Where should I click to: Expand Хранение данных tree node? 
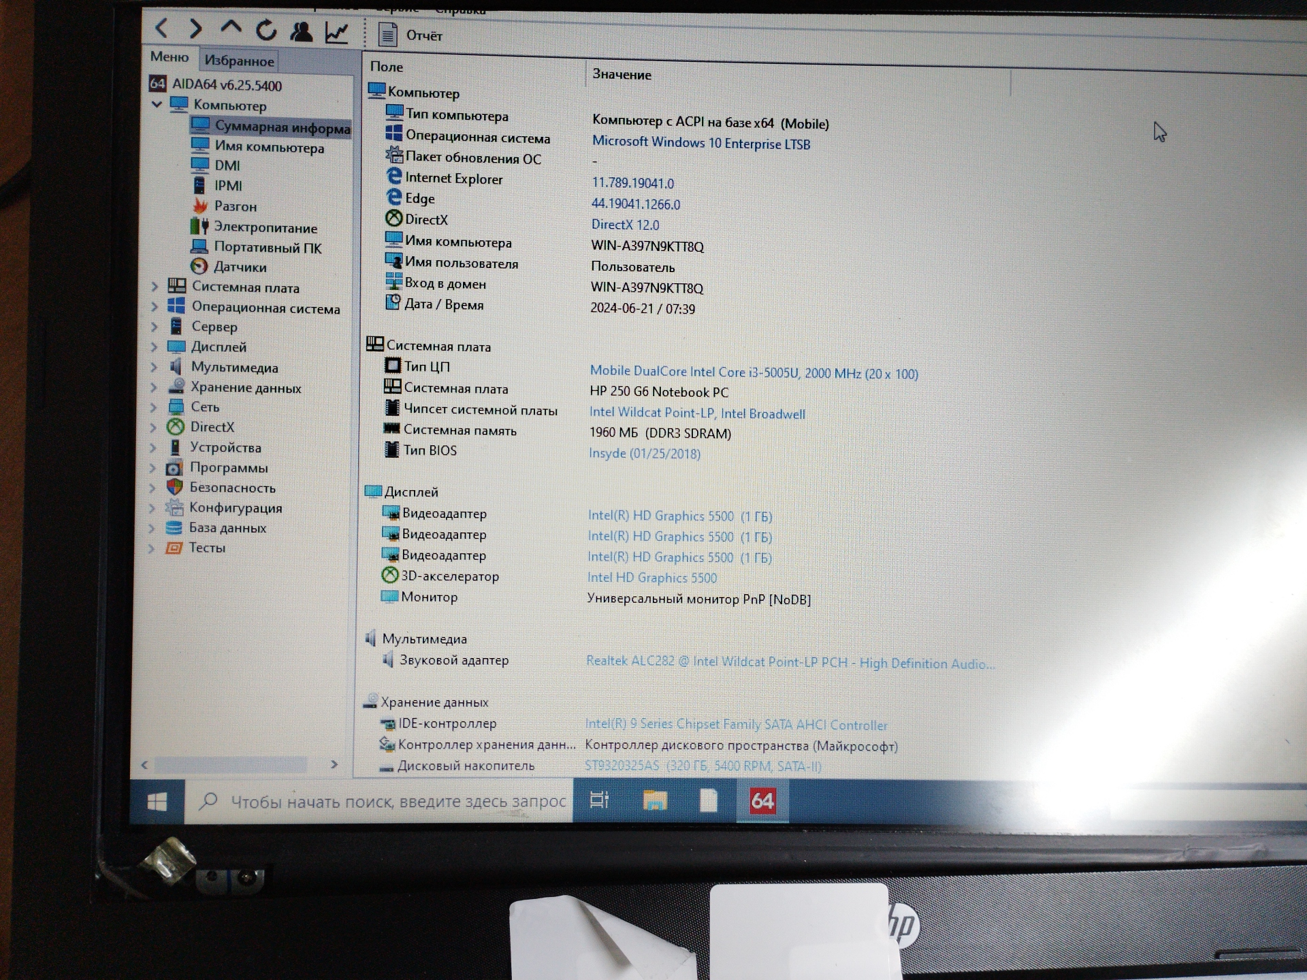coord(153,387)
